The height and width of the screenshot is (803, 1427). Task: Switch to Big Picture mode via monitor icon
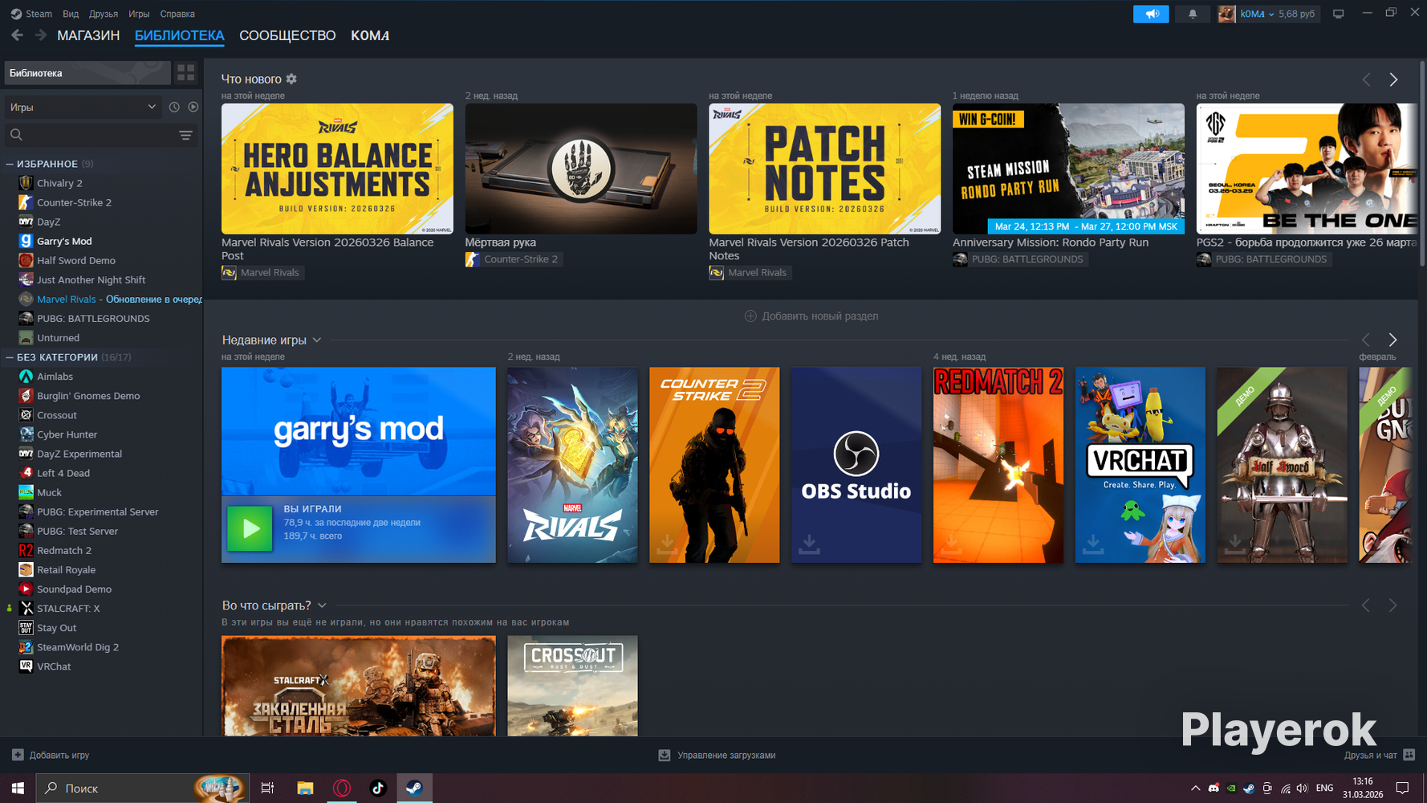coord(1338,14)
